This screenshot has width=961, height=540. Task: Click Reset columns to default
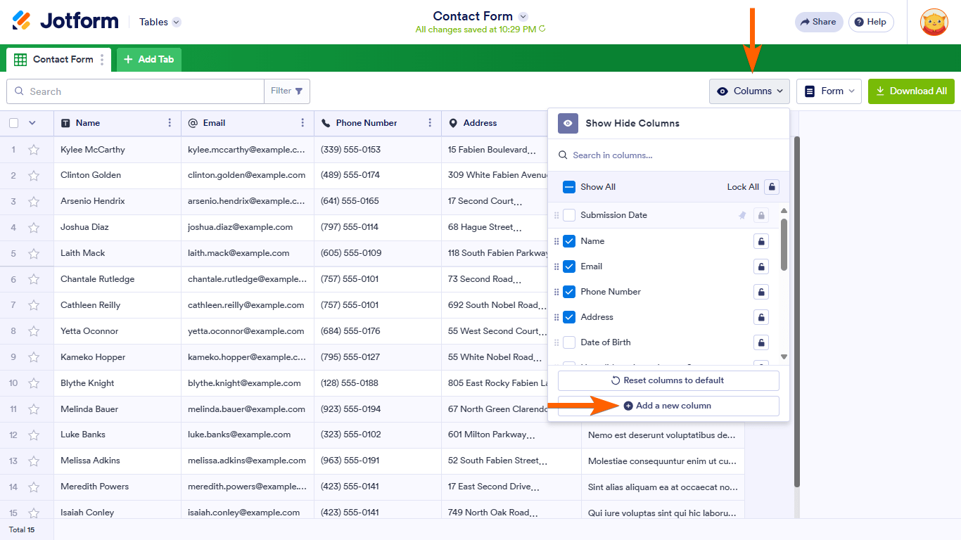point(668,380)
